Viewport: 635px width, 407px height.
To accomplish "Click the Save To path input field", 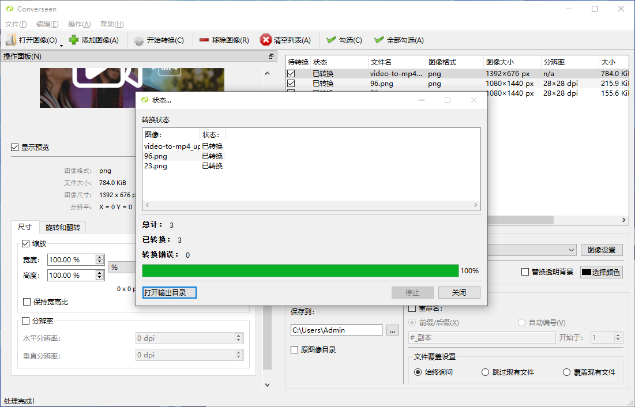I will (336, 330).
